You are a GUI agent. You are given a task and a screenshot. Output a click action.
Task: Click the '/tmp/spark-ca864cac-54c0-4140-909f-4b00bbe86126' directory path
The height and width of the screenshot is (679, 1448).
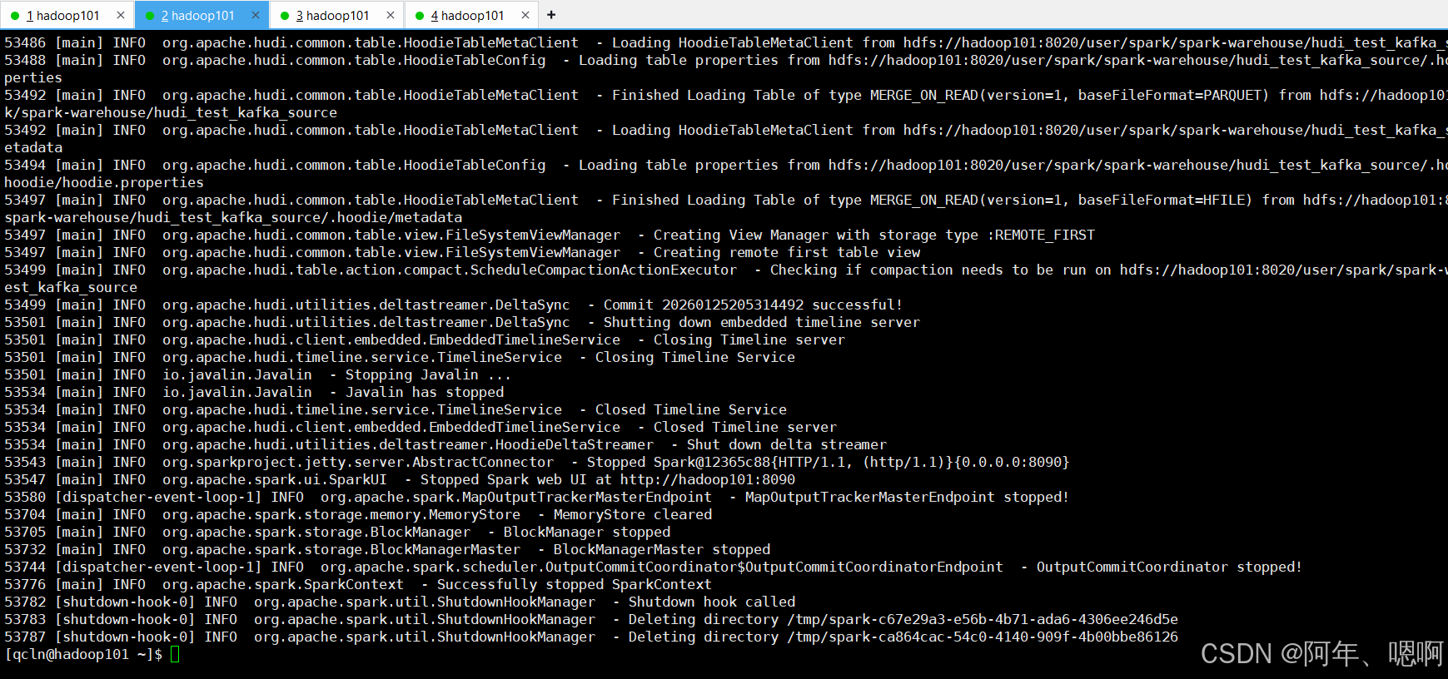(x=983, y=637)
